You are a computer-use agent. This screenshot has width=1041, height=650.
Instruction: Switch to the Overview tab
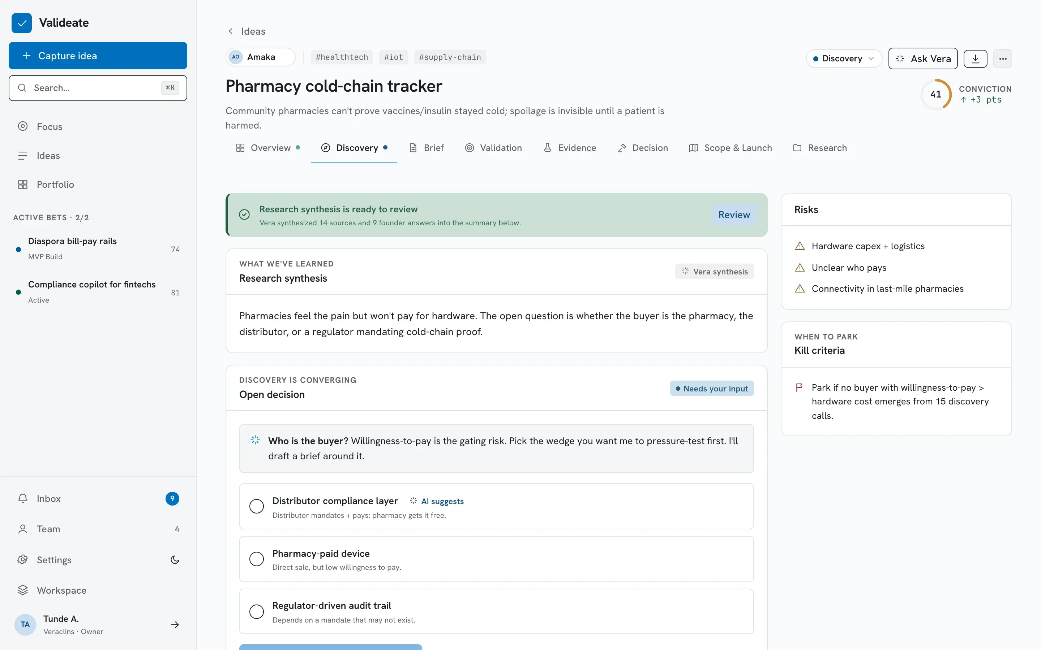pyautogui.click(x=267, y=148)
